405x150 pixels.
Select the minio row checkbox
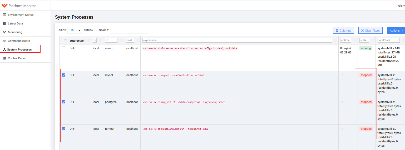(x=63, y=48)
